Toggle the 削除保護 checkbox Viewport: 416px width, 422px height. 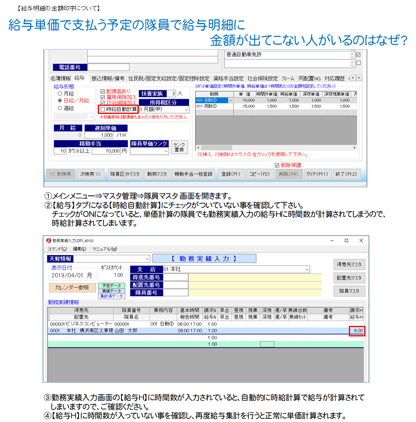pyautogui.click(x=277, y=165)
